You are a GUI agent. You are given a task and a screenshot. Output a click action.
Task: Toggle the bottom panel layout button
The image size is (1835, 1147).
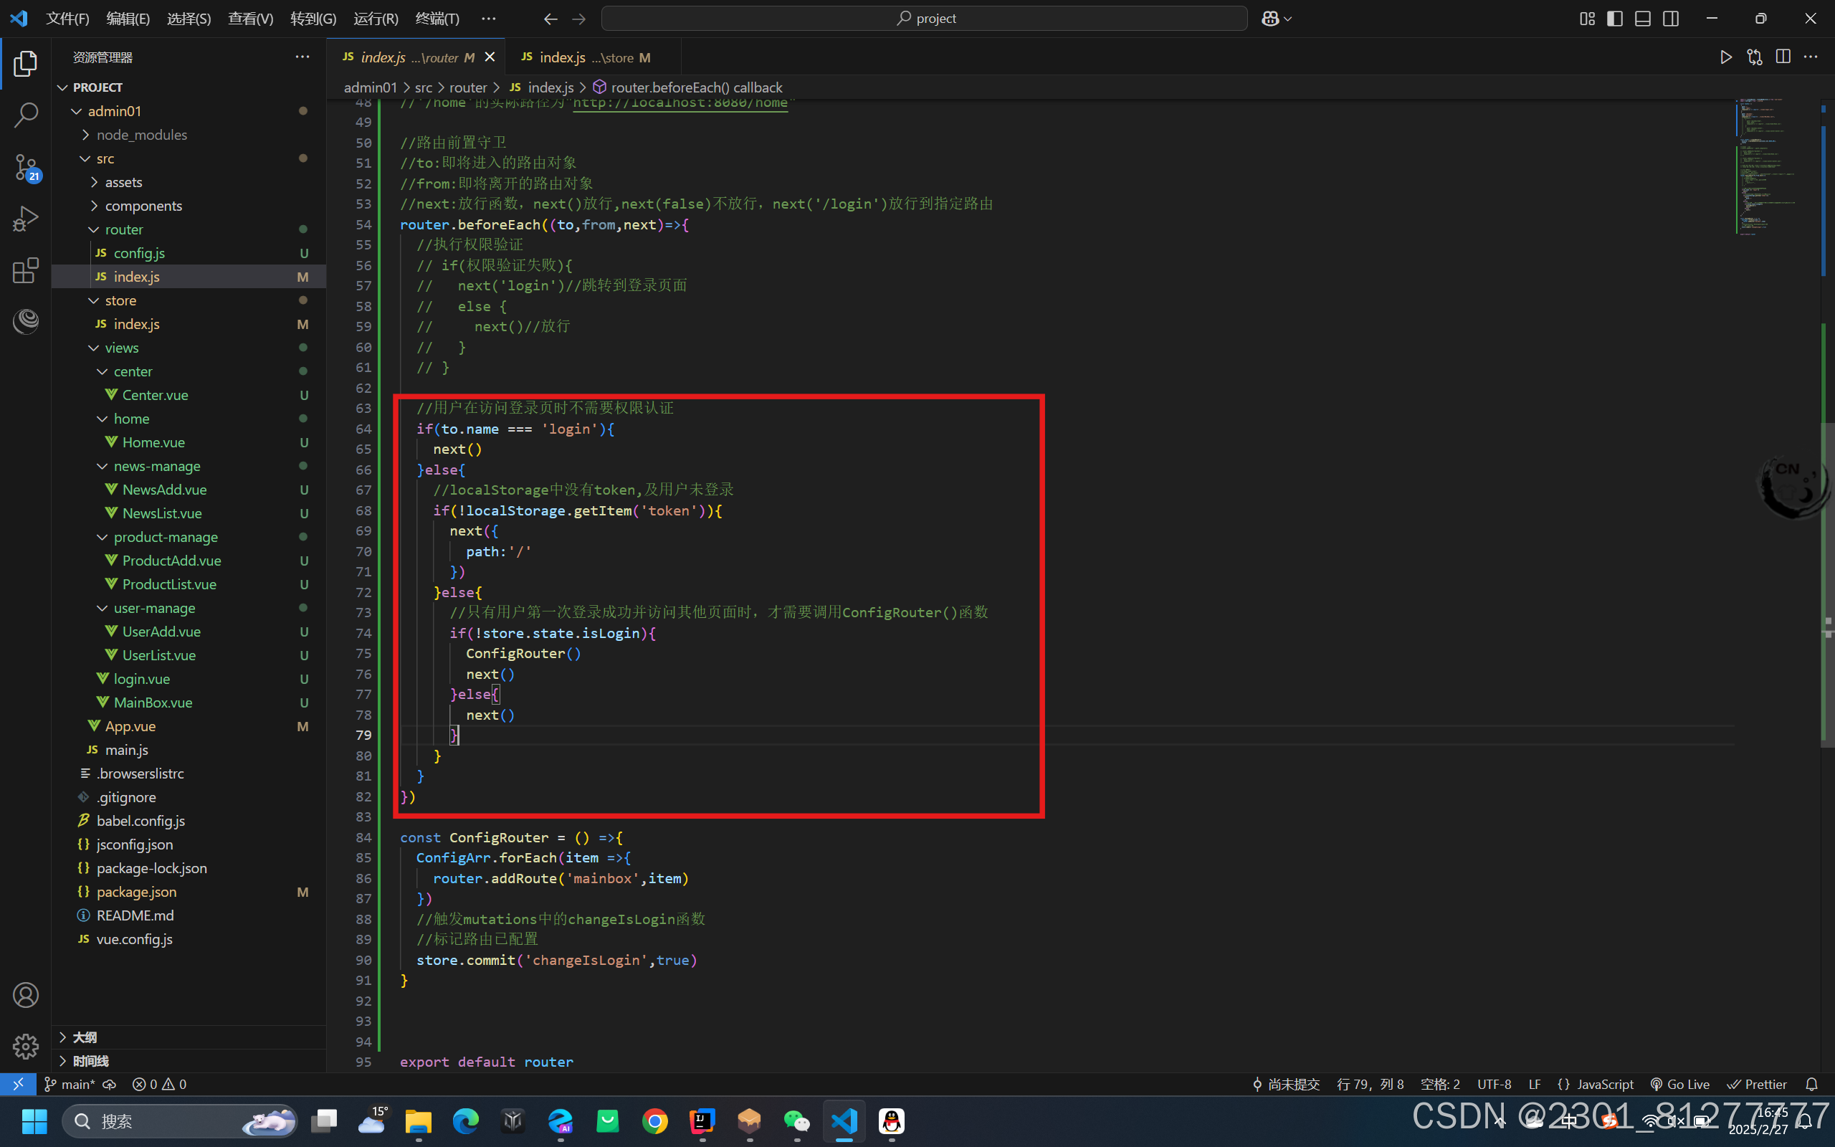click(x=1642, y=18)
